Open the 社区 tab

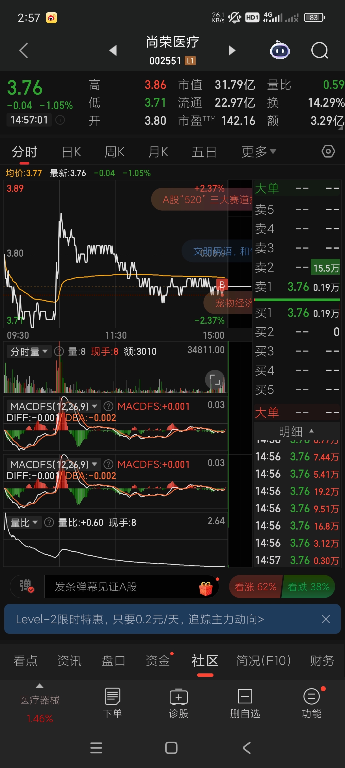click(x=205, y=660)
